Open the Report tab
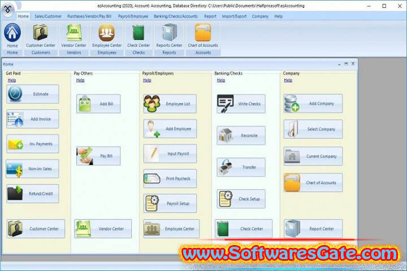407x271 pixels. click(x=210, y=16)
